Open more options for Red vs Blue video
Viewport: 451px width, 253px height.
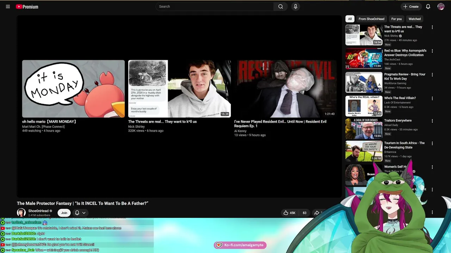coord(432,51)
